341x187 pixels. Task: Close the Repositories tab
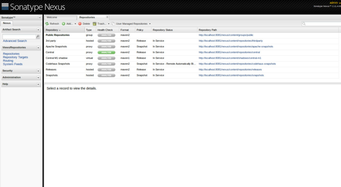tap(107, 17)
